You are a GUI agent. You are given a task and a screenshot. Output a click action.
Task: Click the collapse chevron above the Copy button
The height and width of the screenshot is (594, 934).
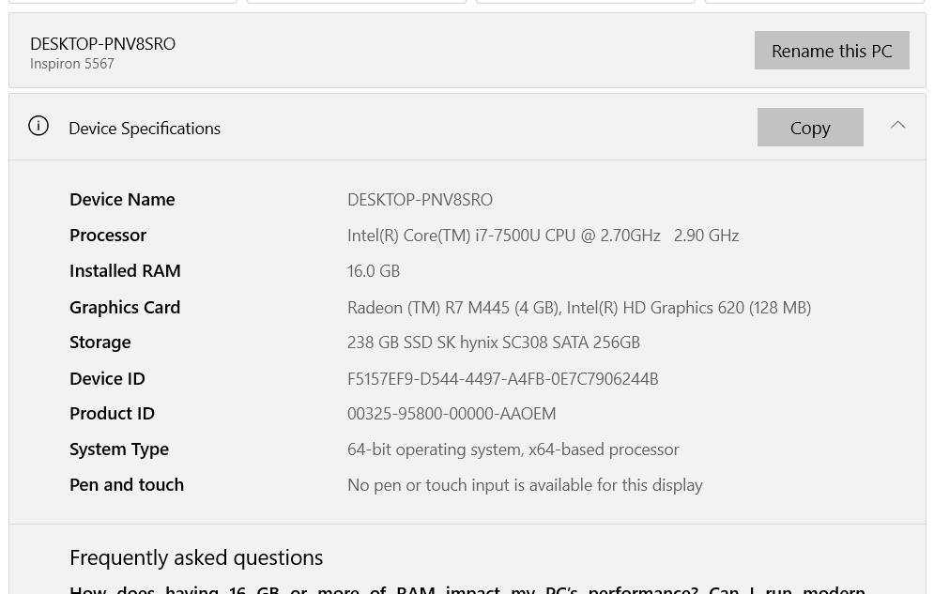pyautogui.click(x=897, y=124)
